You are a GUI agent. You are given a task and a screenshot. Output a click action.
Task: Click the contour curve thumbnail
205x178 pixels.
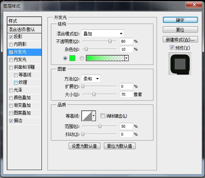[87, 116]
